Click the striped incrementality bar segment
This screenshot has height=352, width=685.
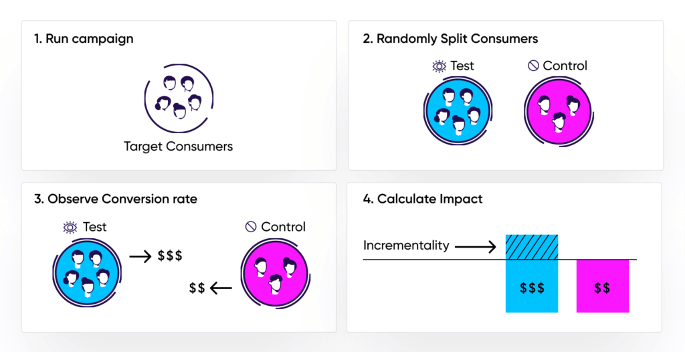click(x=532, y=247)
